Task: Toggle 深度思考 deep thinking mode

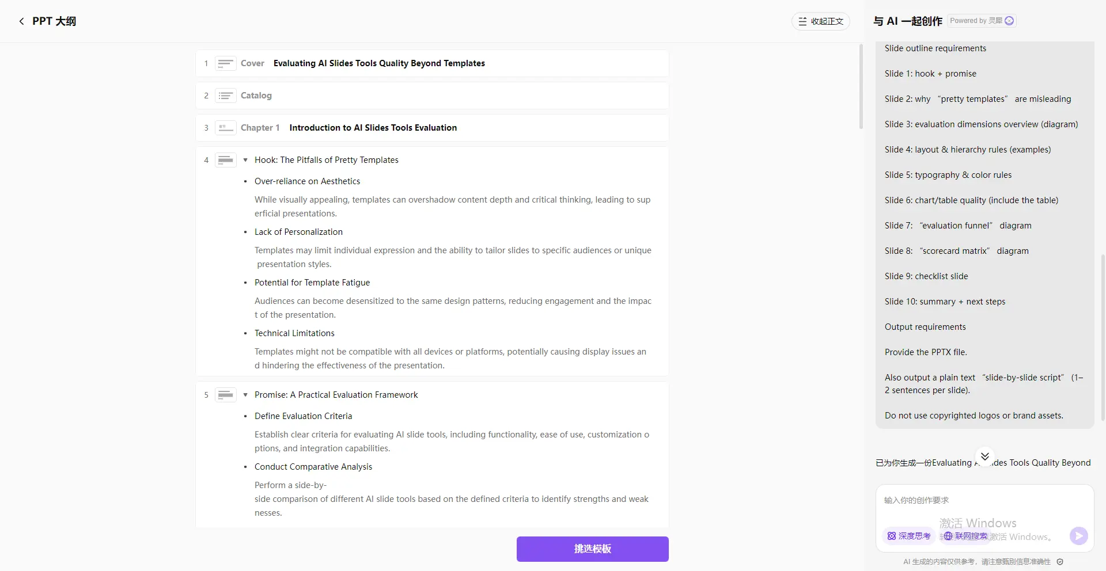Action: coord(909,536)
